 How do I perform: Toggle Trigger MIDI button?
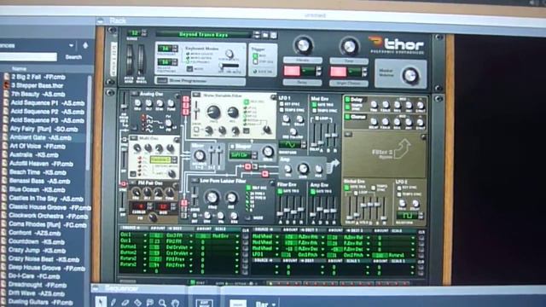pyautogui.click(x=255, y=55)
